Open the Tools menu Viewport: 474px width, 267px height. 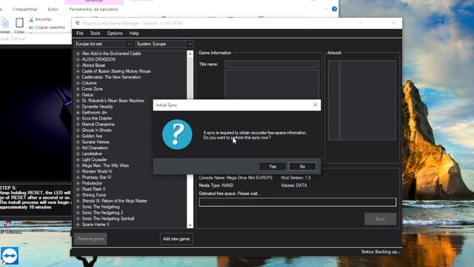(x=95, y=33)
